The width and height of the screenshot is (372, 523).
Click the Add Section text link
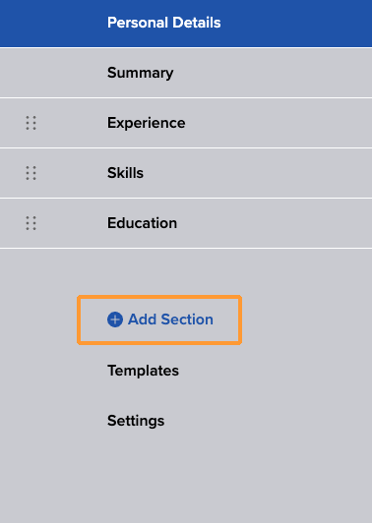tap(170, 320)
